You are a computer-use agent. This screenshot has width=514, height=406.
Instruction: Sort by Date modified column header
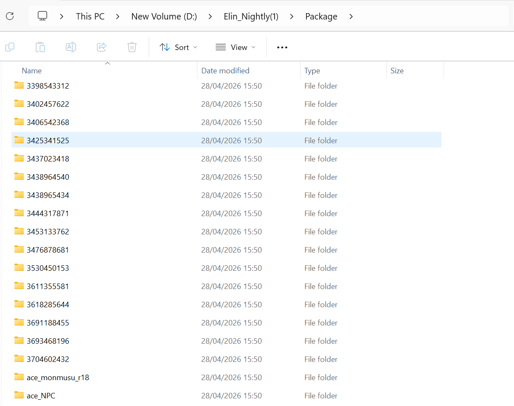tap(225, 71)
